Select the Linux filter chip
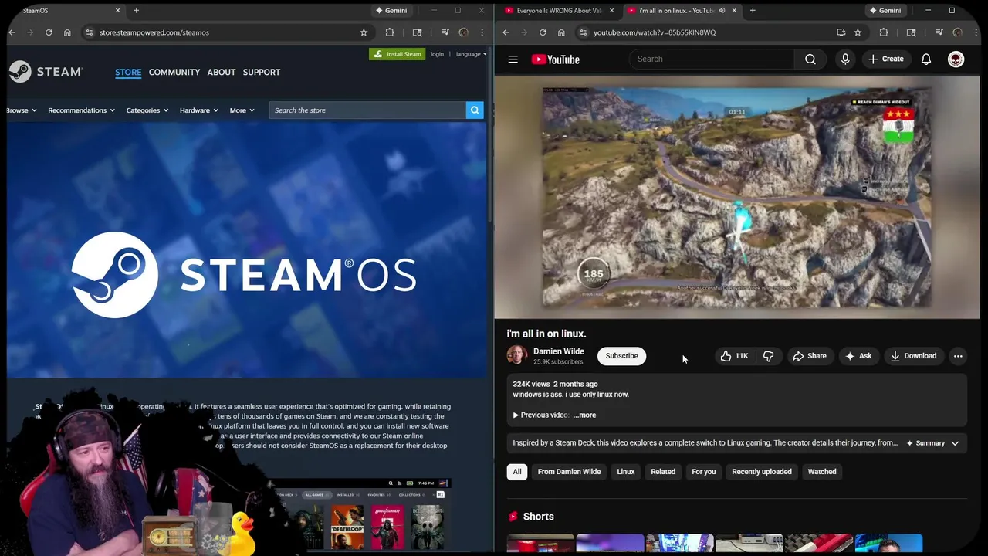This screenshot has height=556, width=988. point(626,472)
